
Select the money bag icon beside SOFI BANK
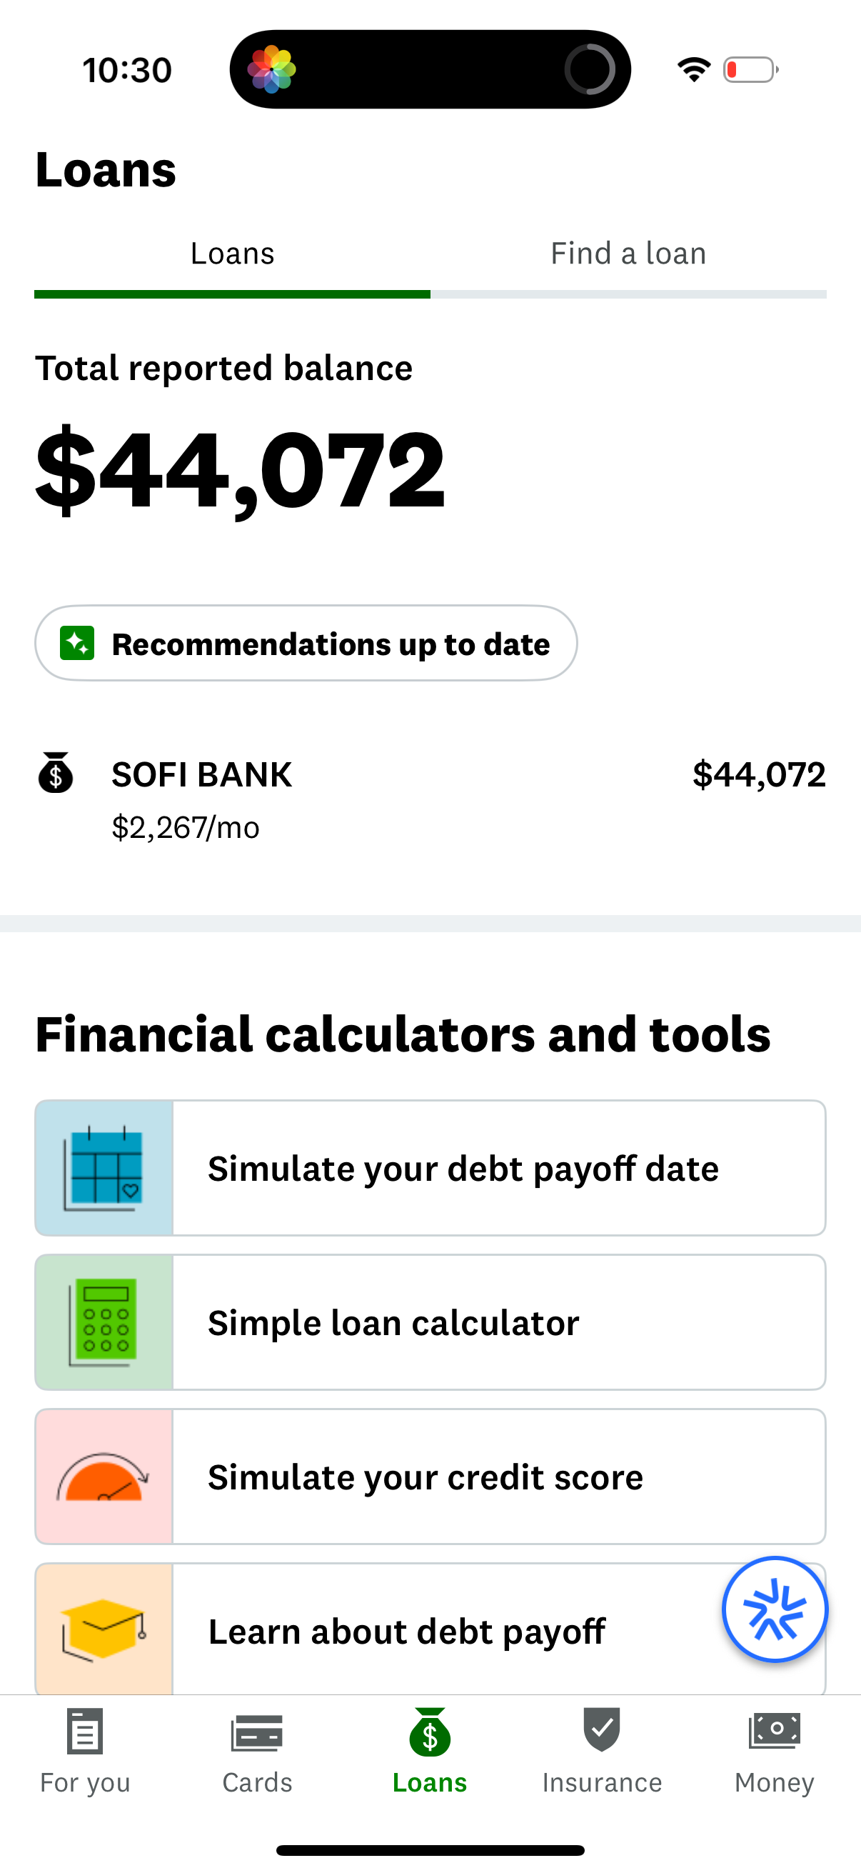(54, 774)
